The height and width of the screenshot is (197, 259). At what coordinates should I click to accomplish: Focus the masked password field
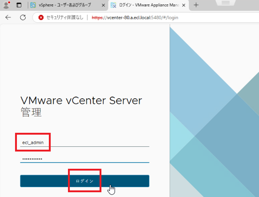tap(84, 159)
